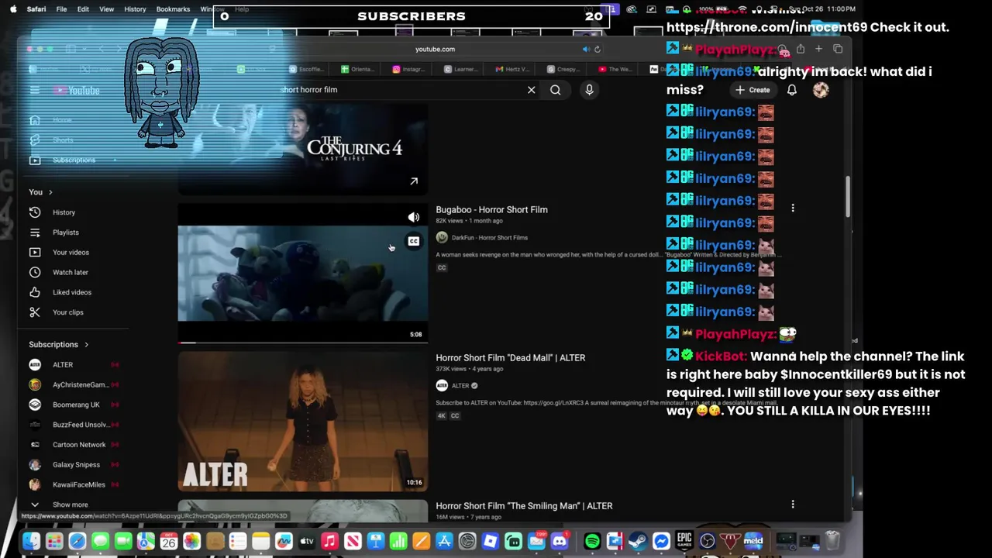This screenshot has height=558, width=992.
Task: Expand the Subscriptions section header
Action: (x=59, y=344)
